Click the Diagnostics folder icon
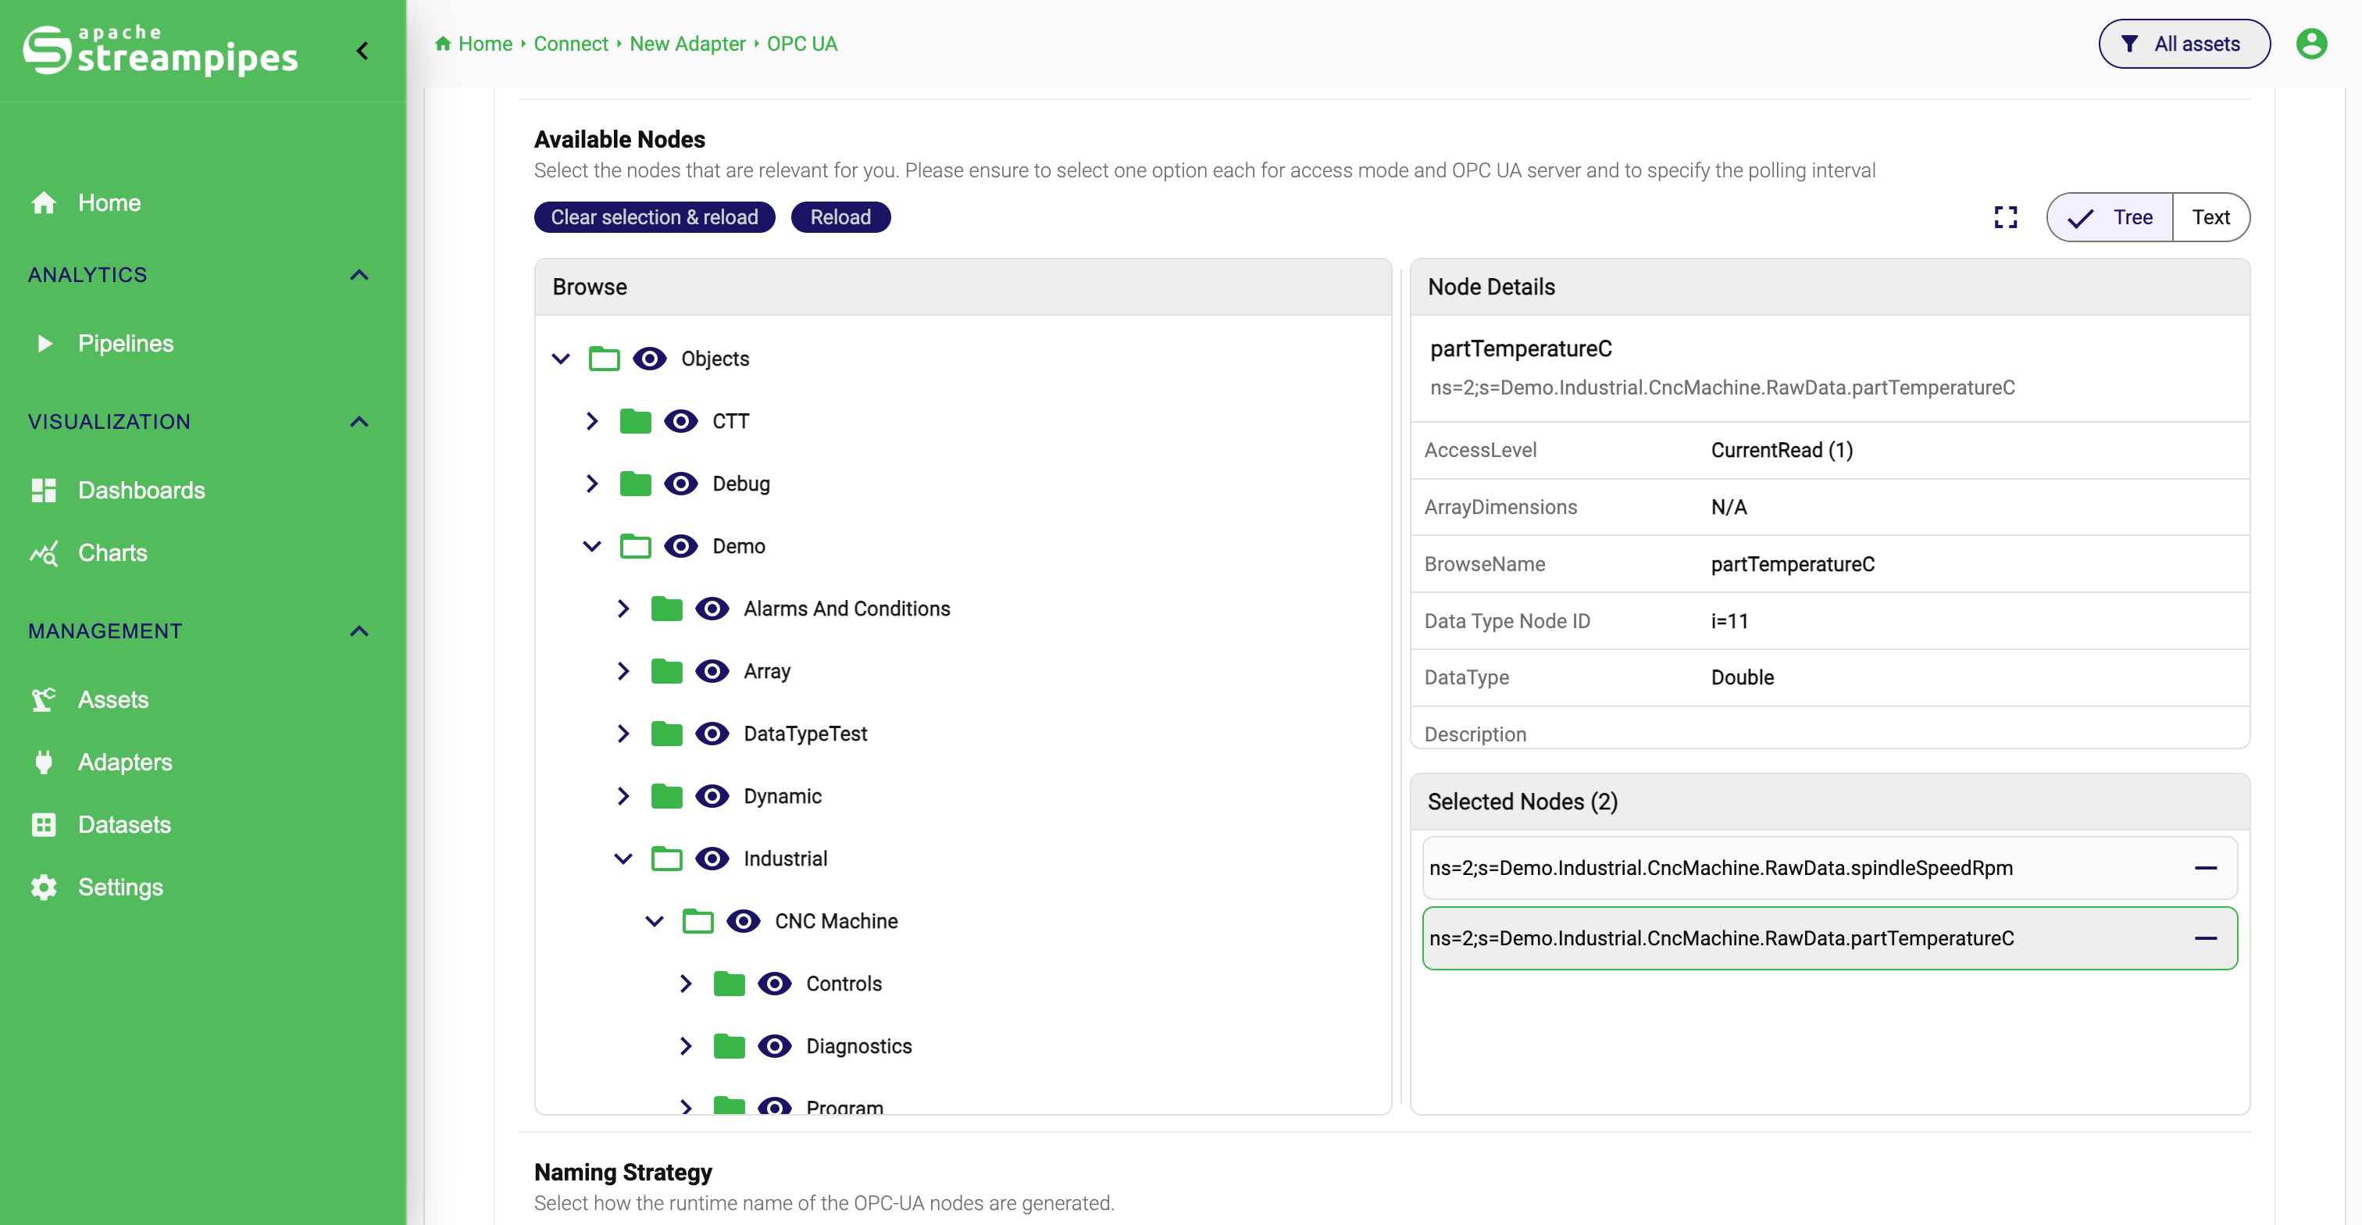Viewport: 2362px width, 1225px height. pyautogui.click(x=729, y=1046)
